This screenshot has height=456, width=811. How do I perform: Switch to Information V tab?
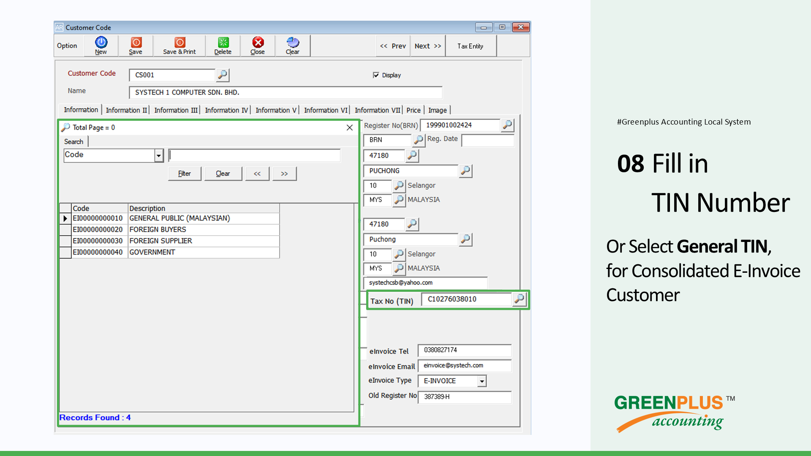[x=276, y=110]
